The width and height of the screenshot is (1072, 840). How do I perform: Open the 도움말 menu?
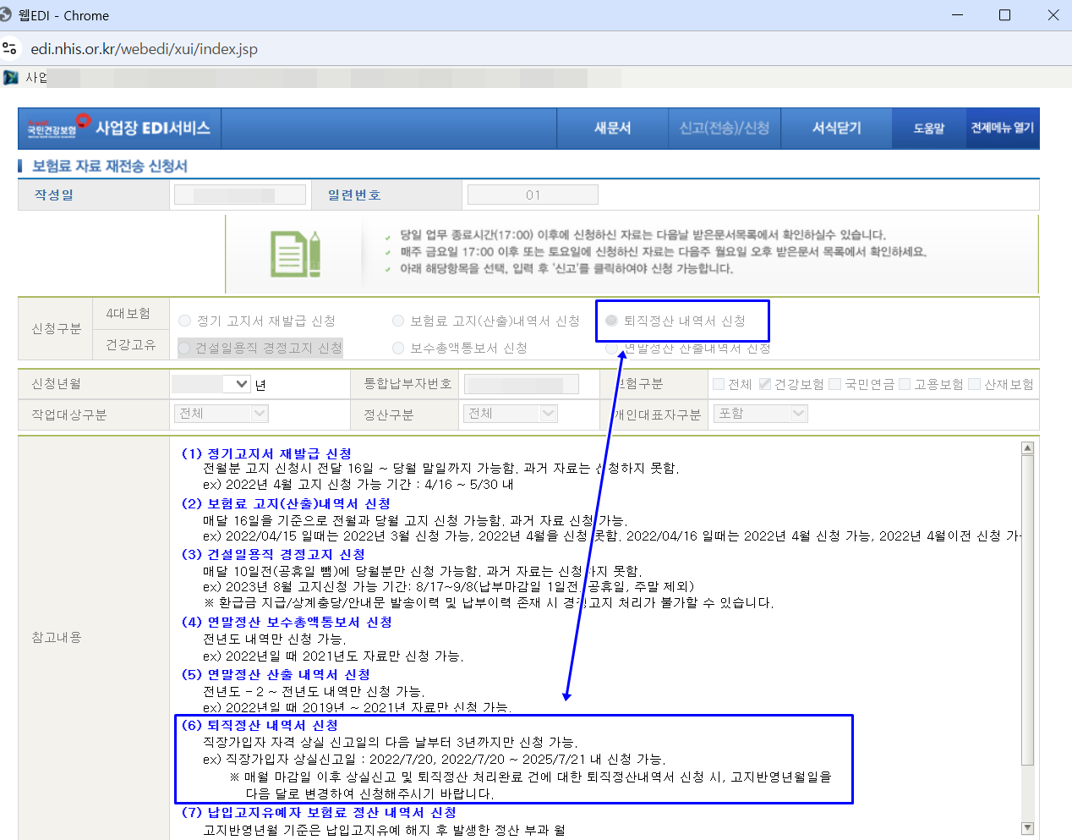(x=929, y=128)
